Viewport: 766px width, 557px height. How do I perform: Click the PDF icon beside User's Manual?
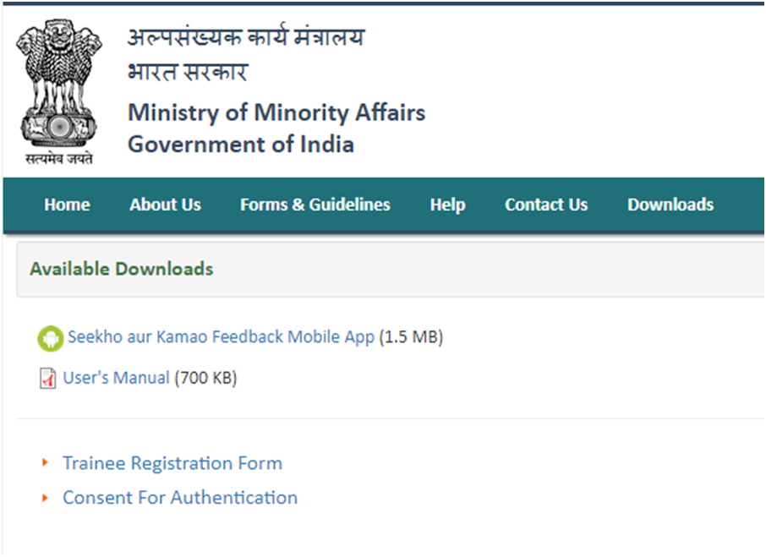point(47,379)
